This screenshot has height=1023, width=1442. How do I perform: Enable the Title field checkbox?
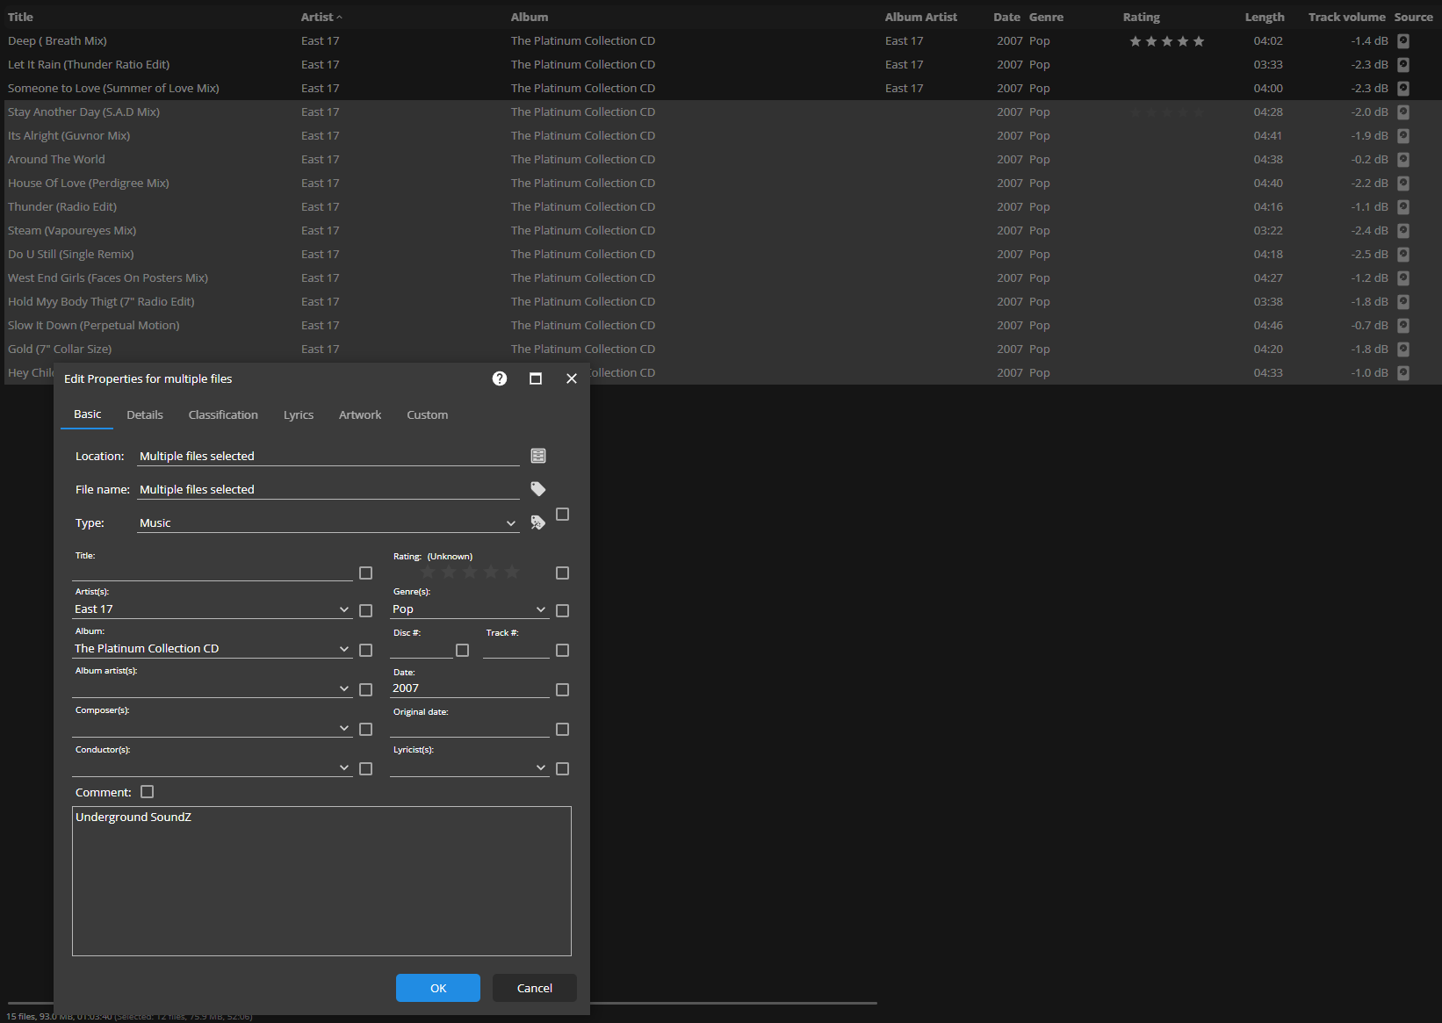click(366, 573)
